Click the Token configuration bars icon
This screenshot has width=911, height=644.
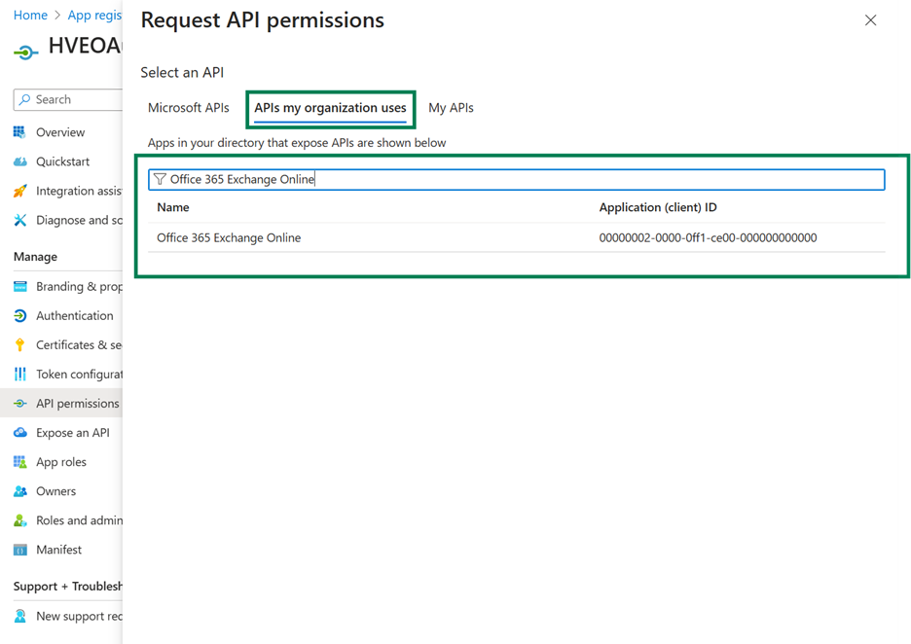[19, 374]
